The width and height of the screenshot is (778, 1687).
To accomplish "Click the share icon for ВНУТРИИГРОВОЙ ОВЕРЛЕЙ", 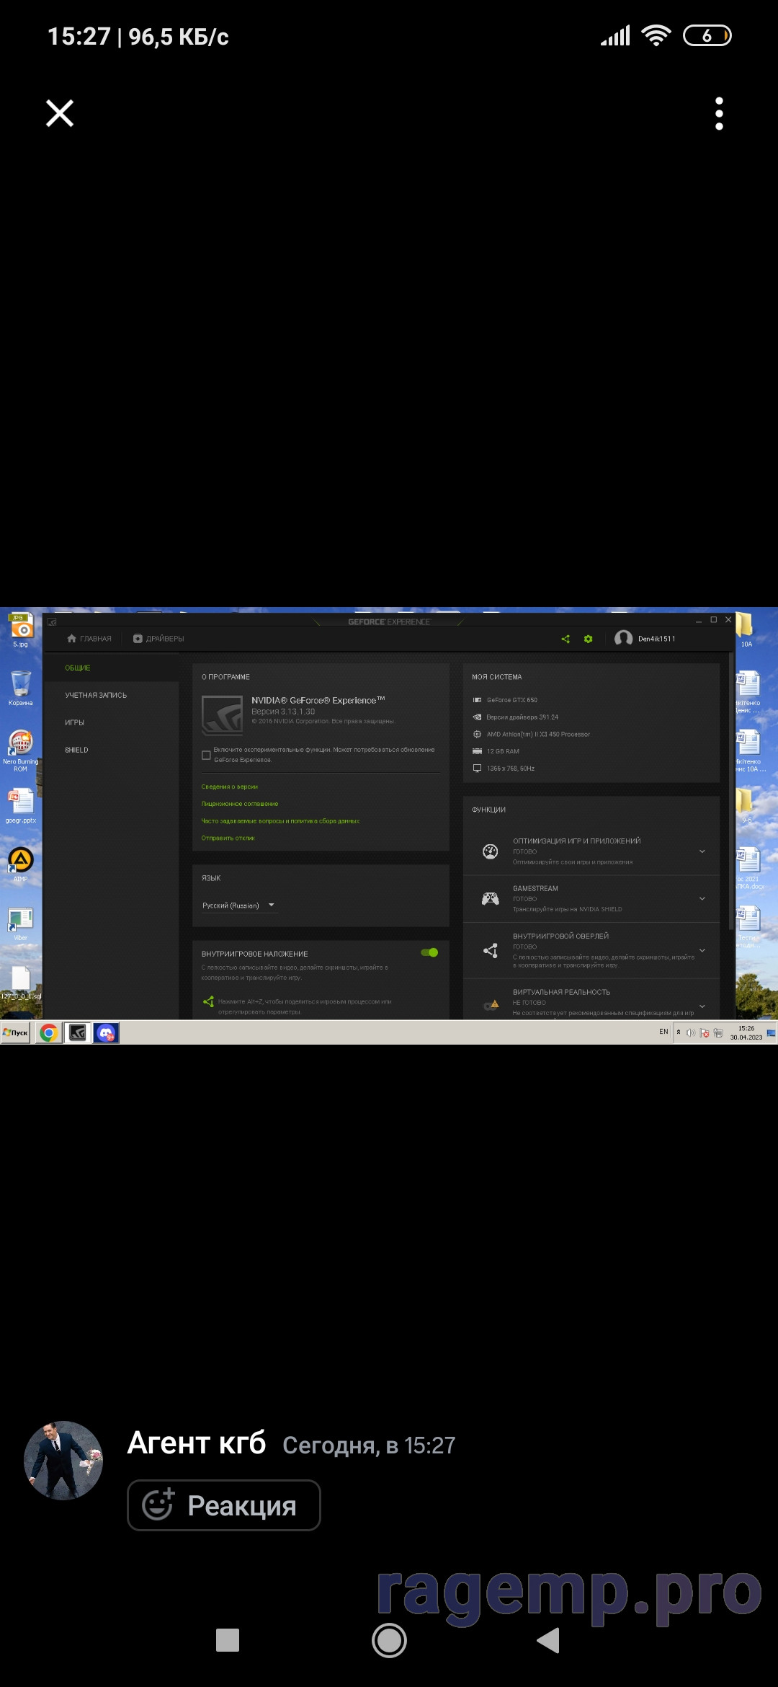I will click(491, 951).
